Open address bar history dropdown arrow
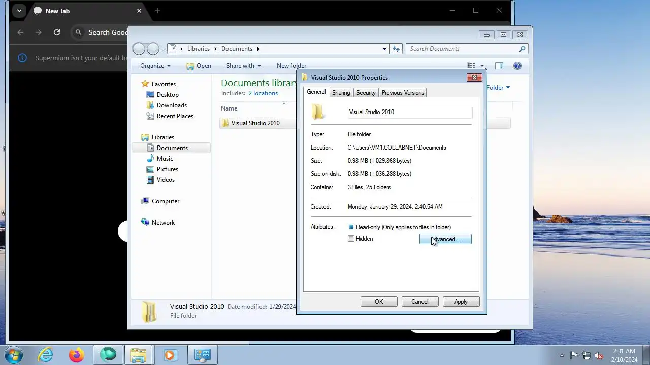The height and width of the screenshot is (365, 650). [384, 49]
